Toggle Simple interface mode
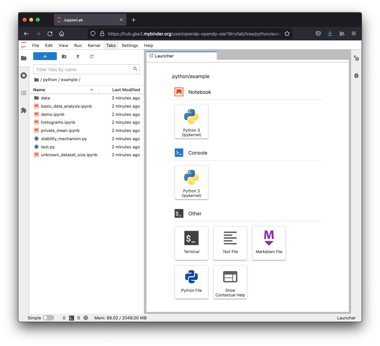 click(48, 318)
